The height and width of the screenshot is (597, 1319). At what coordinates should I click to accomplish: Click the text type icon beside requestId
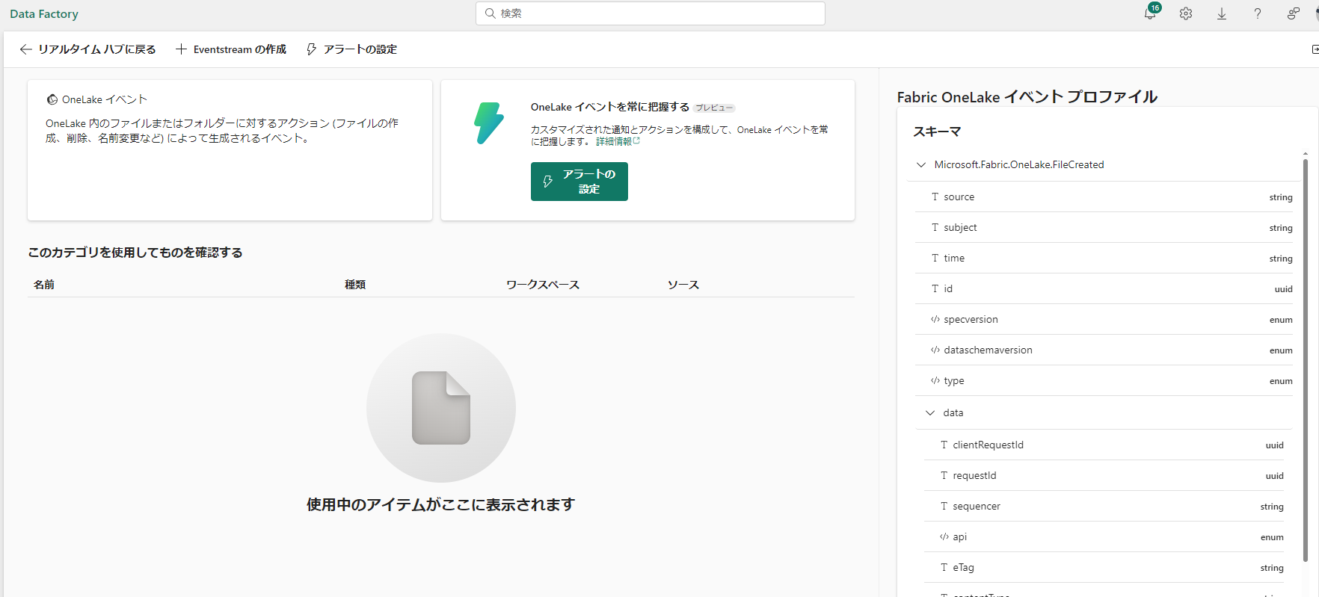coord(944,475)
